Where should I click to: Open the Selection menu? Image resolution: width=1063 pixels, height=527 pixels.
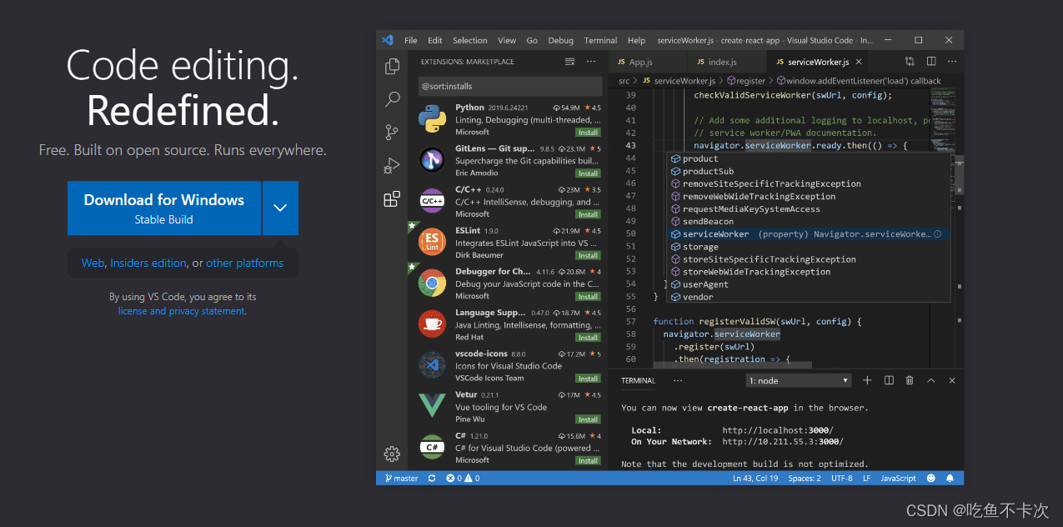pos(470,40)
